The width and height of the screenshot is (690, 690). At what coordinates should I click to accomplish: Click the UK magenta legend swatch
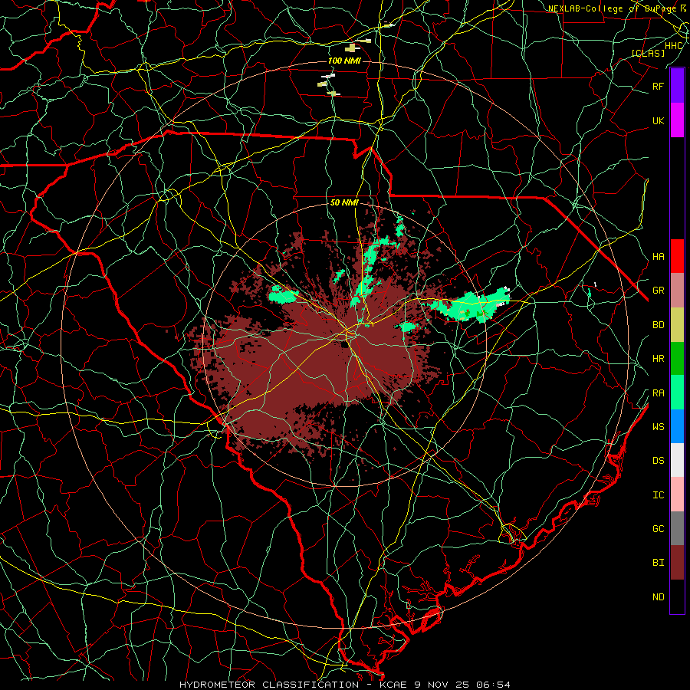tap(677, 120)
